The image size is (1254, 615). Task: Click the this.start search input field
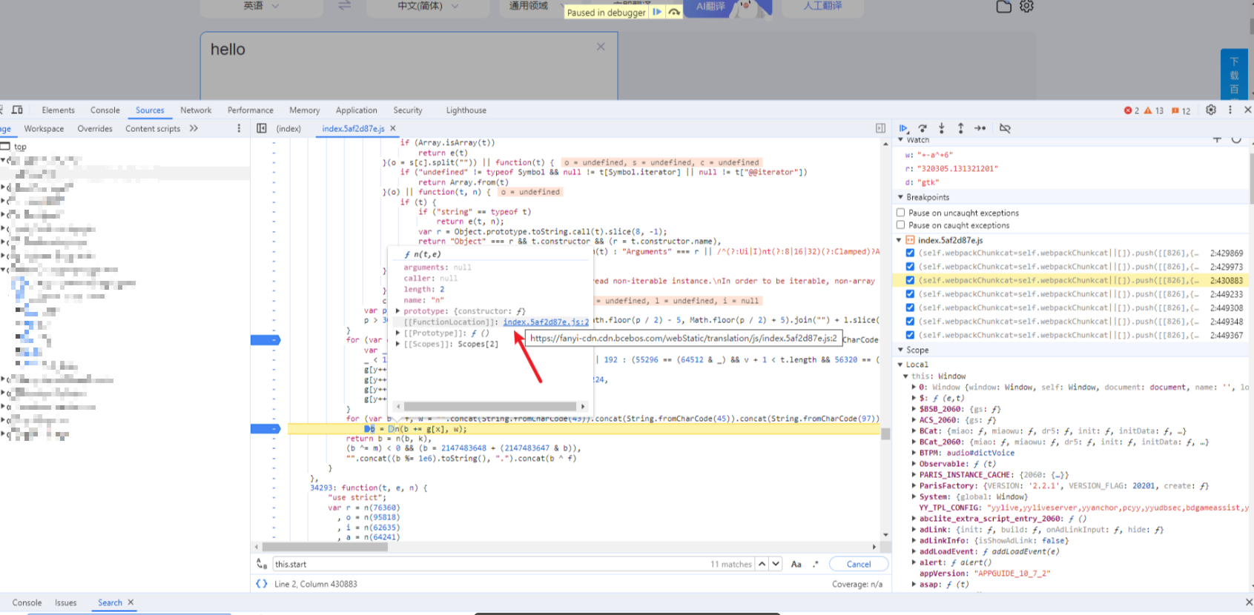click(x=489, y=564)
